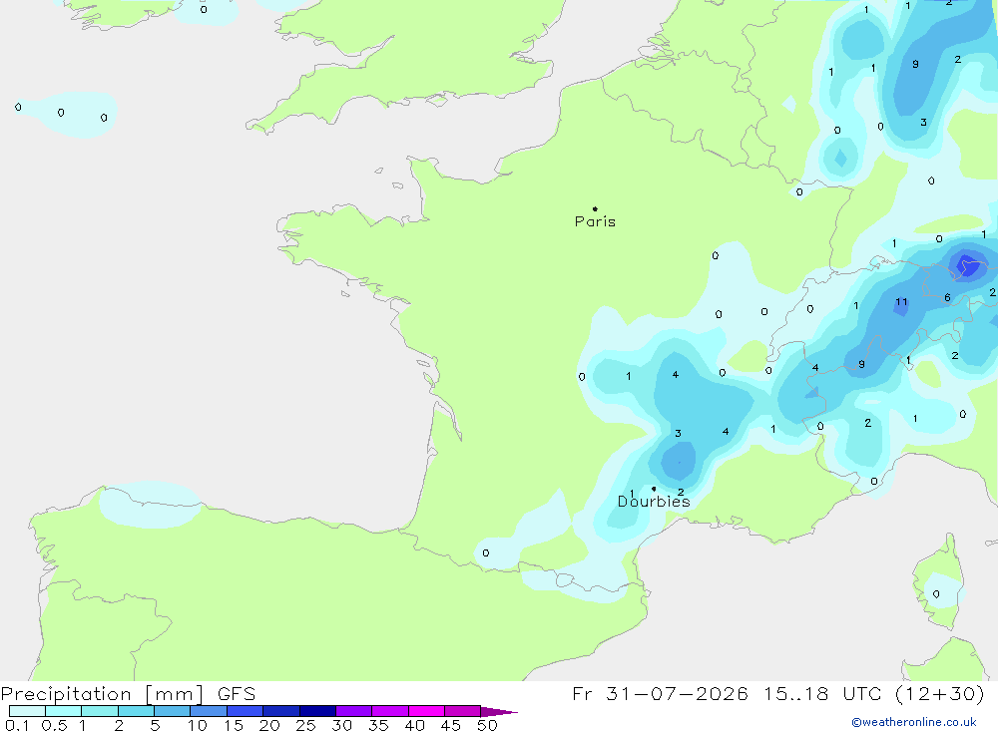The height and width of the screenshot is (731, 998).
Task: Click the GFS model label
Action: click(237, 694)
